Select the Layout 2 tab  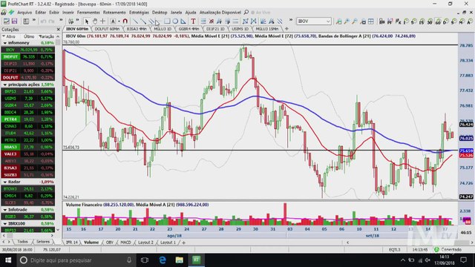(x=145, y=243)
